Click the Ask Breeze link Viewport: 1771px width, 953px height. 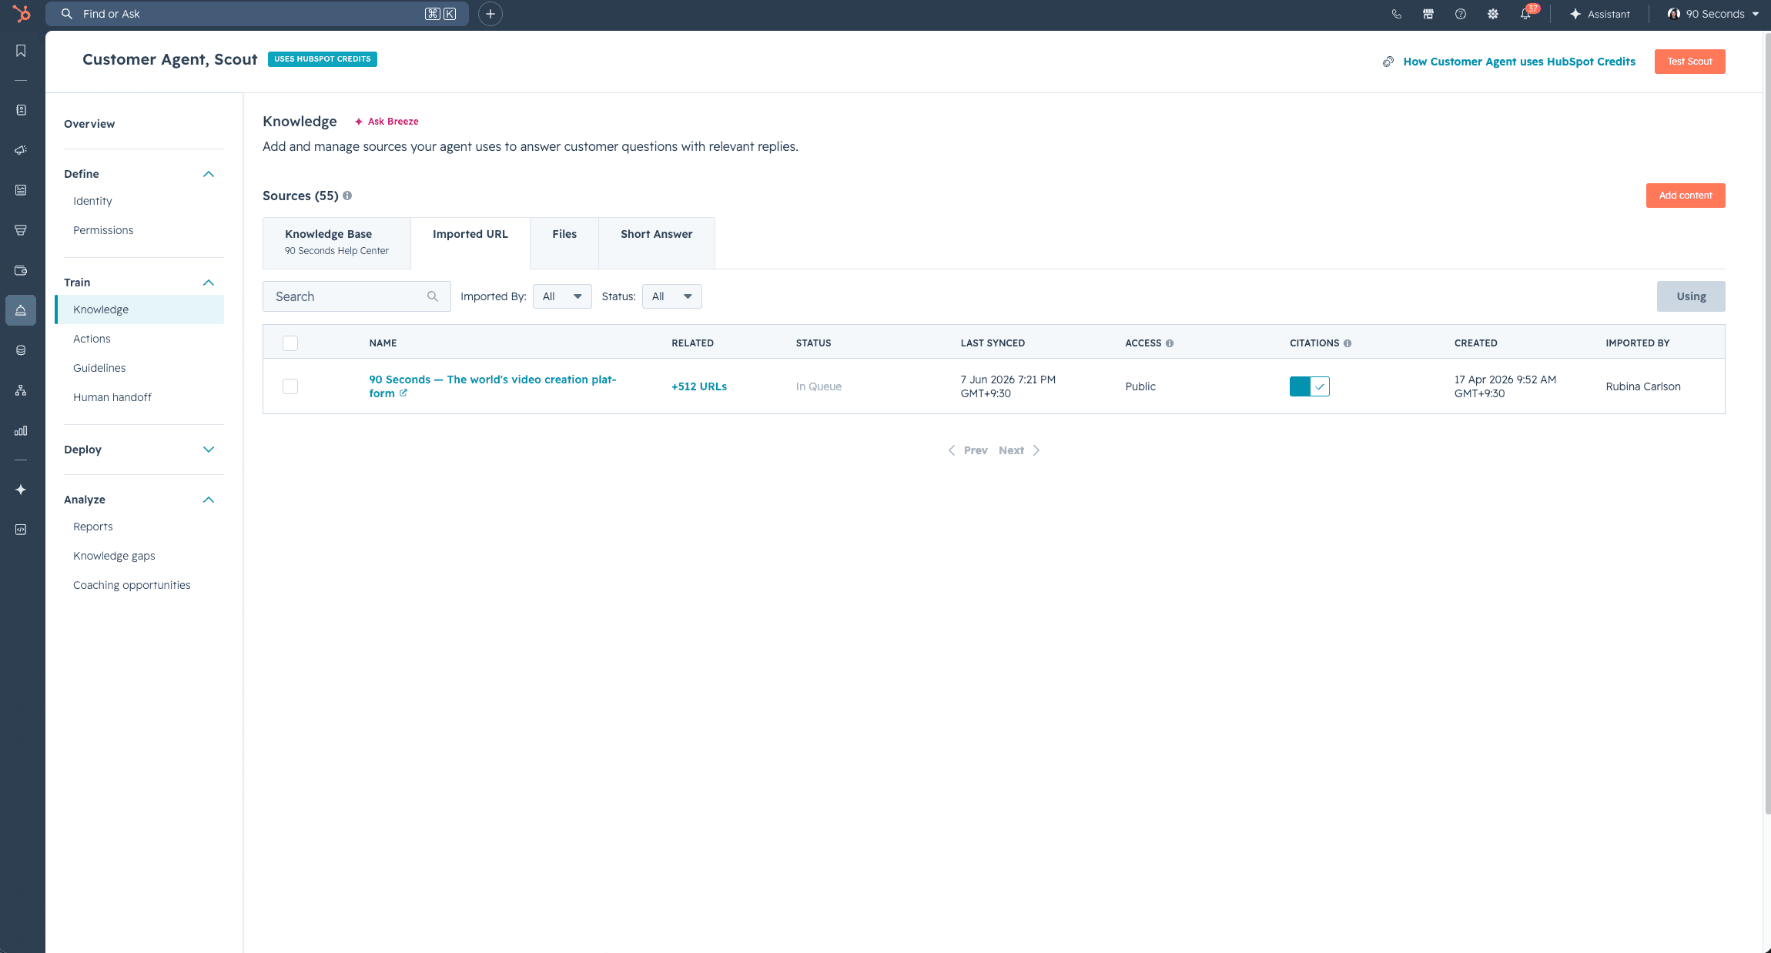tap(387, 122)
